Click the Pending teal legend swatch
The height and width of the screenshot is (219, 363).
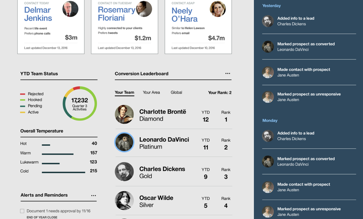(x=23, y=106)
